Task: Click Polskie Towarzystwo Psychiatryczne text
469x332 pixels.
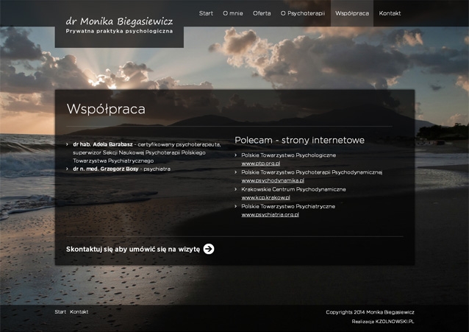Action: pyautogui.click(x=288, y=206)
